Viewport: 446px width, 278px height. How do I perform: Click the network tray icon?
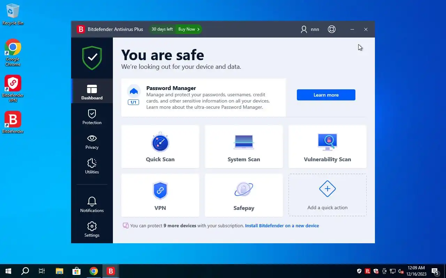pyautogui.click(x=393, y=271)
